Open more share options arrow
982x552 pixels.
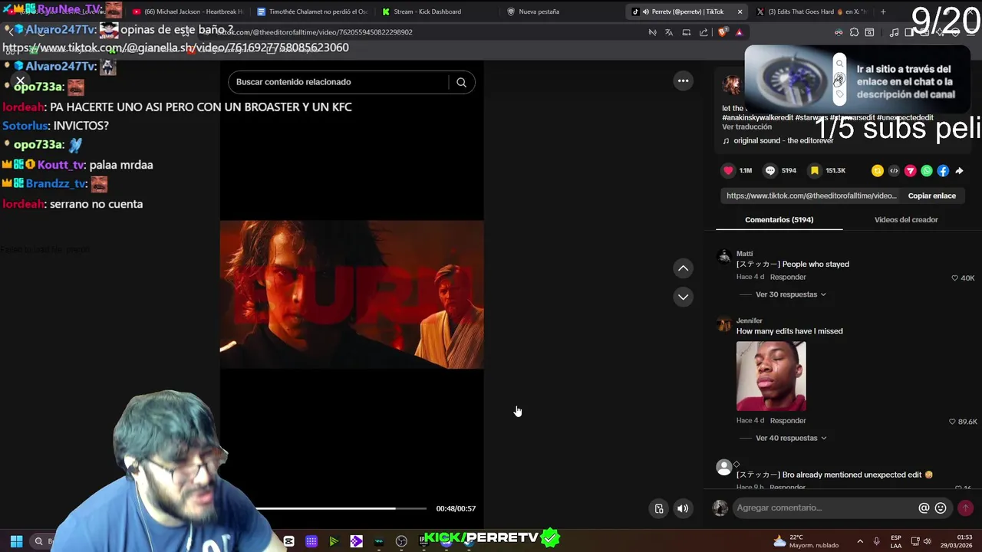pyautogui.click(x=959, y=171)
